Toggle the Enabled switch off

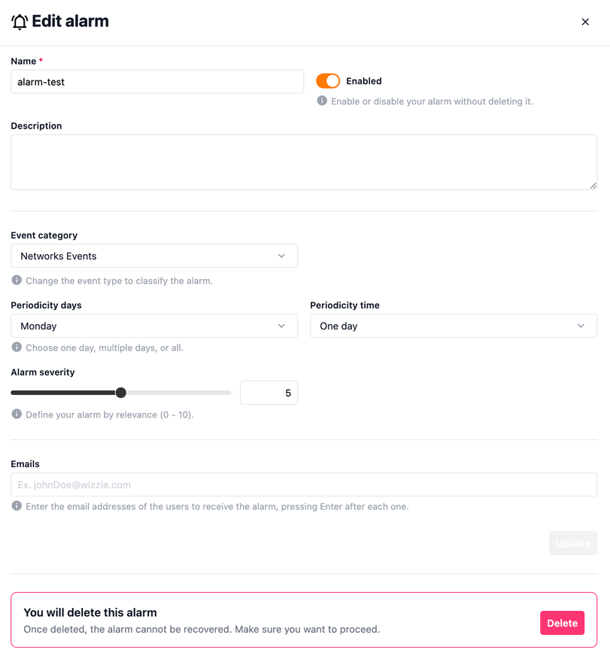tap(328, 81)
